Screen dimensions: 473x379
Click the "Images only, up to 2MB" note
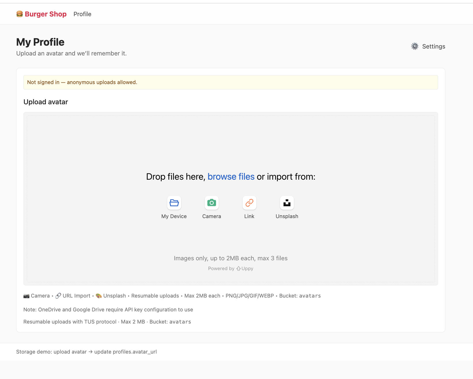(x=230, y=258)
